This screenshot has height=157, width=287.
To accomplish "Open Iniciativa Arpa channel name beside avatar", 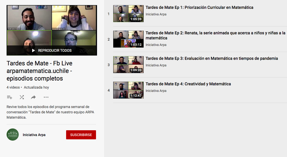I will click(x=34, y=135).
